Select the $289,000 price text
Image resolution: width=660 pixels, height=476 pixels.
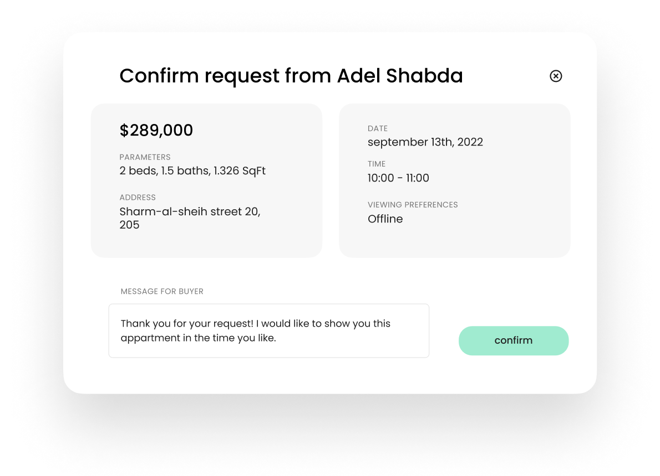(156, 131)
